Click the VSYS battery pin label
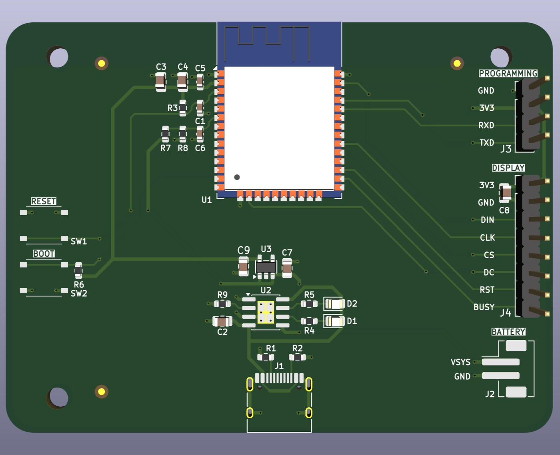 [460, 362]
